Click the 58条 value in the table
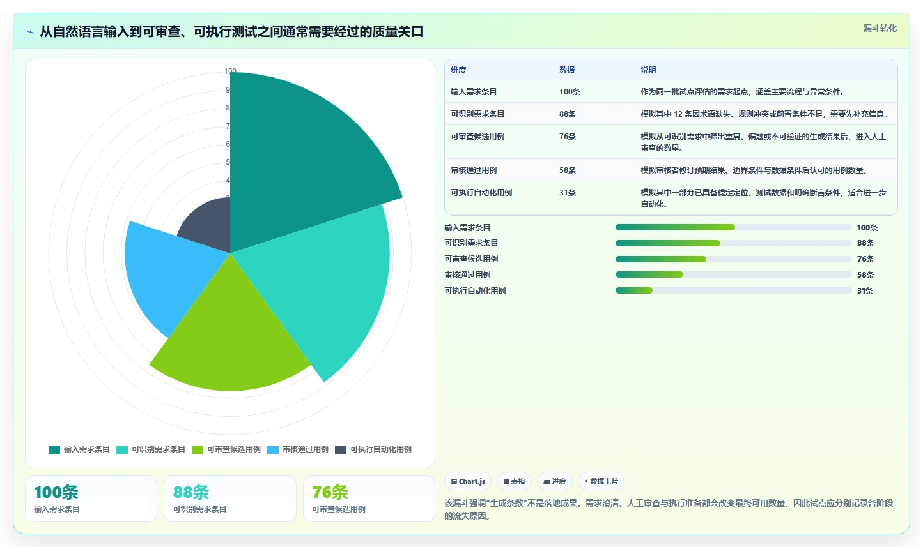This screenshot has height=547, width=923. click(568, 170)
